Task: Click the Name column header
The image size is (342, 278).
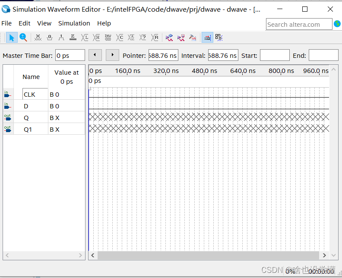Action: [x=31, y=77]
